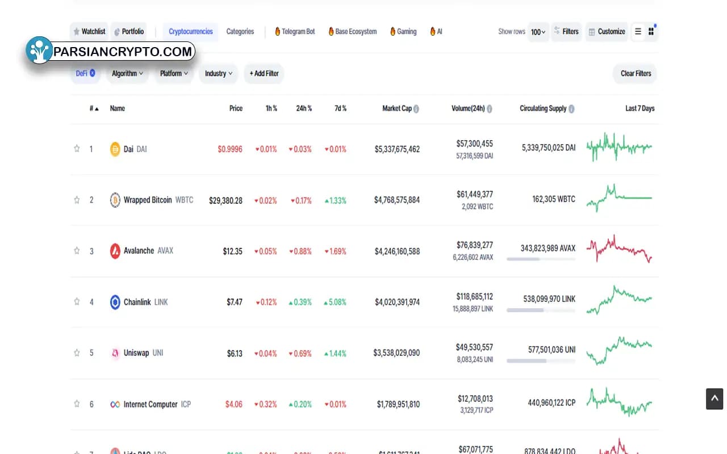727x454 pixels.
Task: Sort by Price column header
Action: pos(236,108)
